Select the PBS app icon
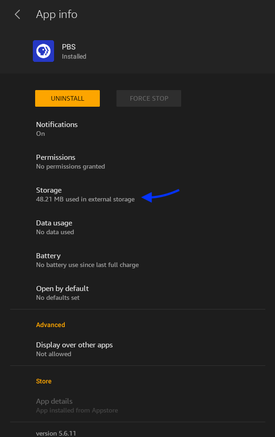 point(43,51)
